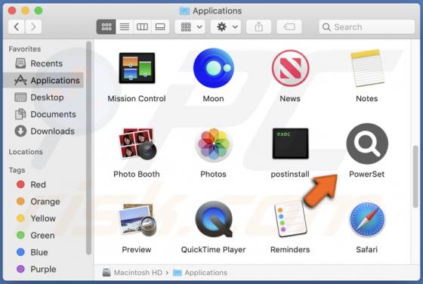Filter by the Blue tag

[43, 252]
